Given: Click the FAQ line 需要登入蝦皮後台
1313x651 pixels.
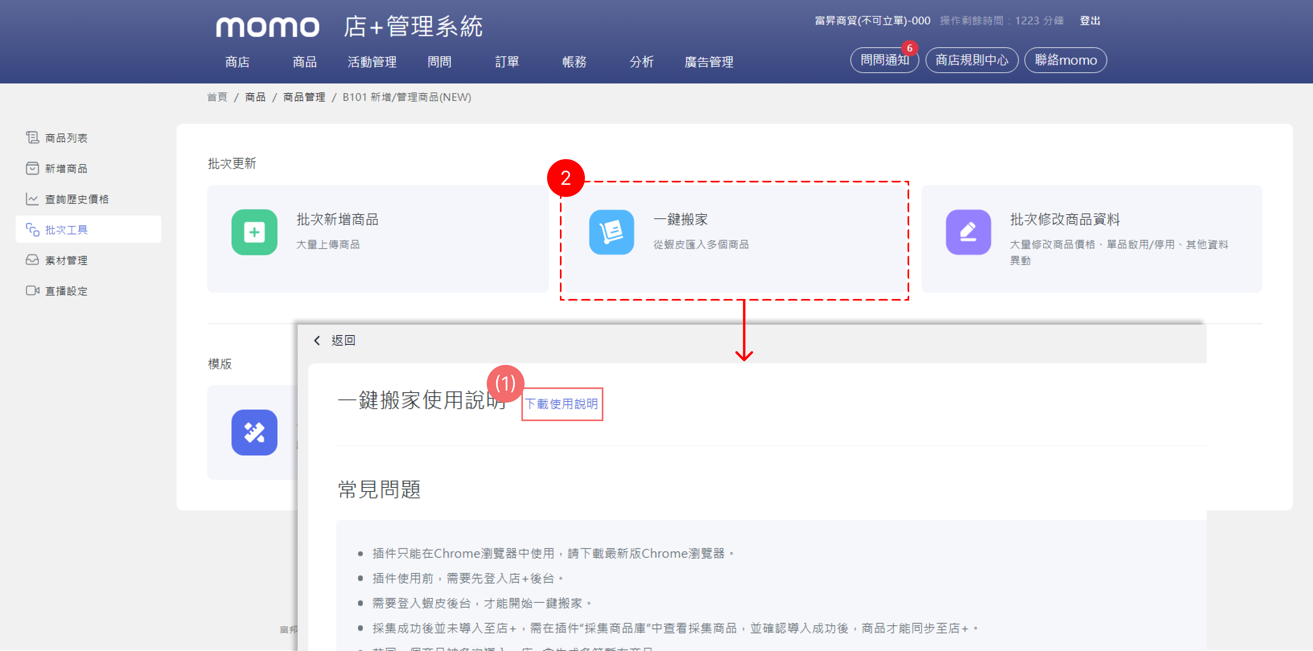Looking at the screenshot, I should (x=482, y=603).
